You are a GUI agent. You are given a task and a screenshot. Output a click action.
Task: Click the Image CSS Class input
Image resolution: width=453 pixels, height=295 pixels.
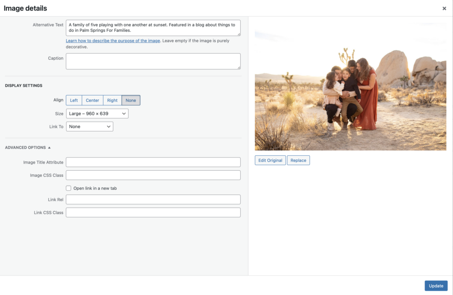153,175
